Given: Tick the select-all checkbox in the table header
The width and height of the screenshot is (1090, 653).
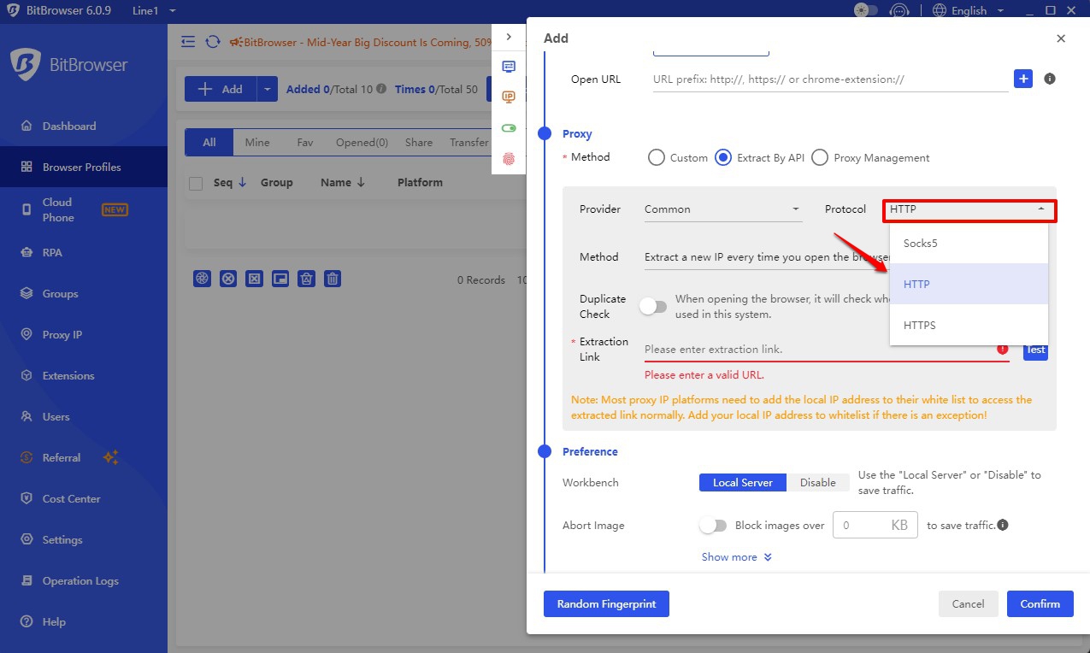Looking at the screenshot, I should point(196,183).
